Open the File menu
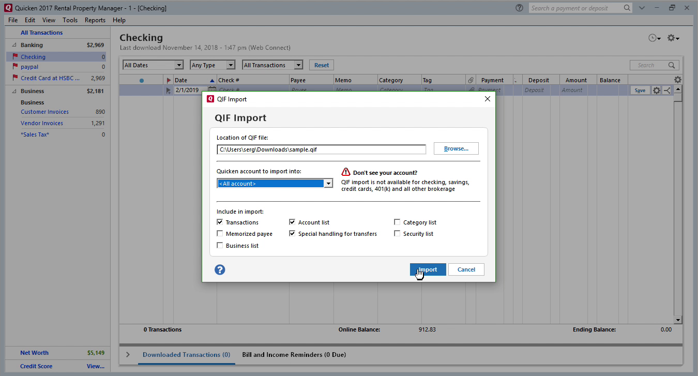Image resolution: width=698 pixels, height=376 pixels. (x=13, y=20)
